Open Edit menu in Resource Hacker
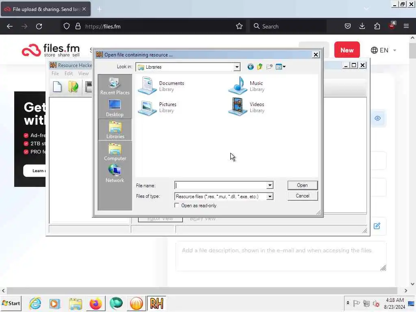The image size is (416, 312). point(68,74)
